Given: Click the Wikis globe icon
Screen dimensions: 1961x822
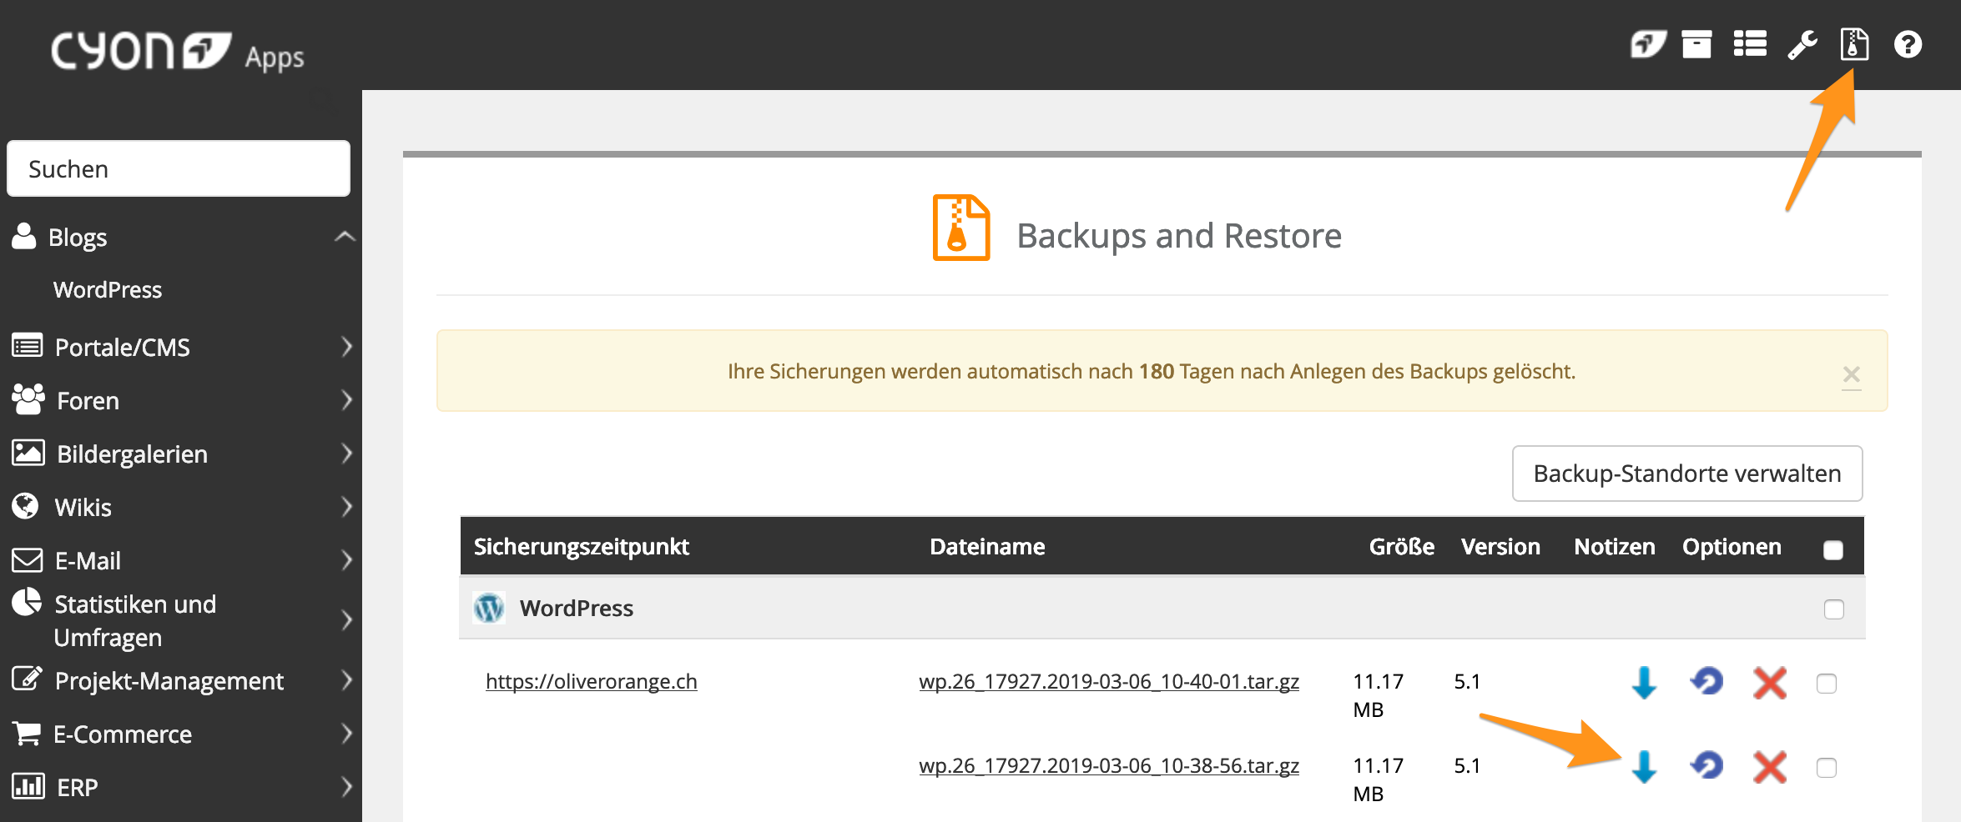Looking at the screenshot, I should [26, 505].
